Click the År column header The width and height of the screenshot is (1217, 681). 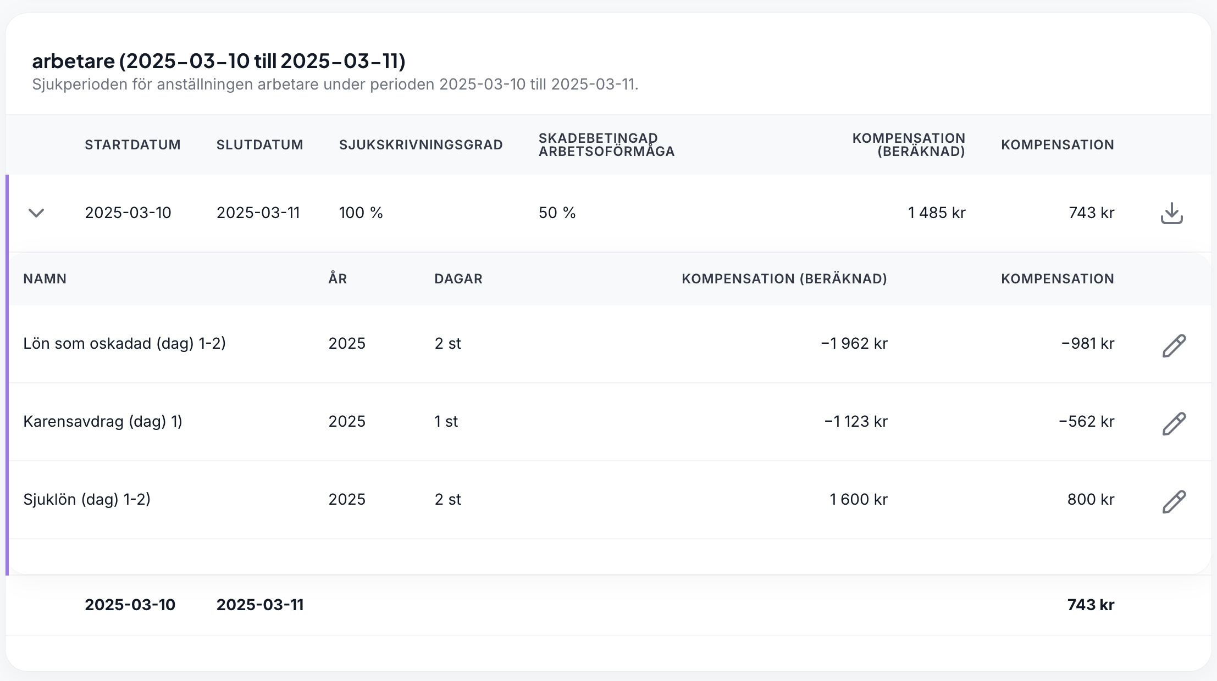[x=338, y=279]
